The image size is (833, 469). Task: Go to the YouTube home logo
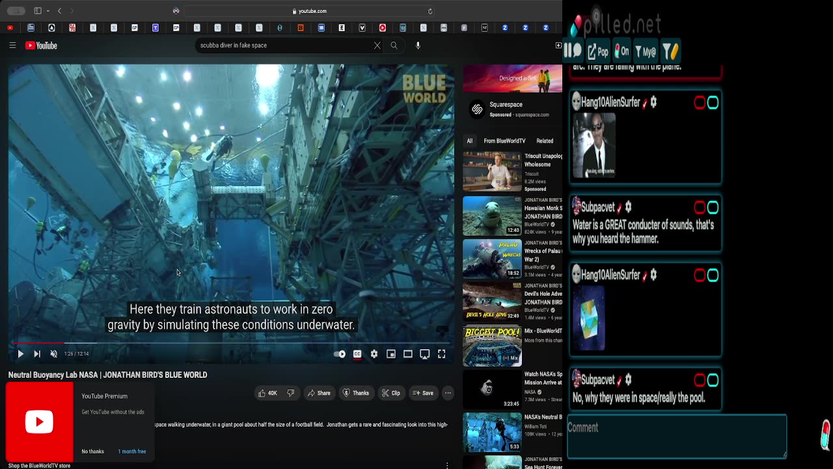(x=41, y=46)
